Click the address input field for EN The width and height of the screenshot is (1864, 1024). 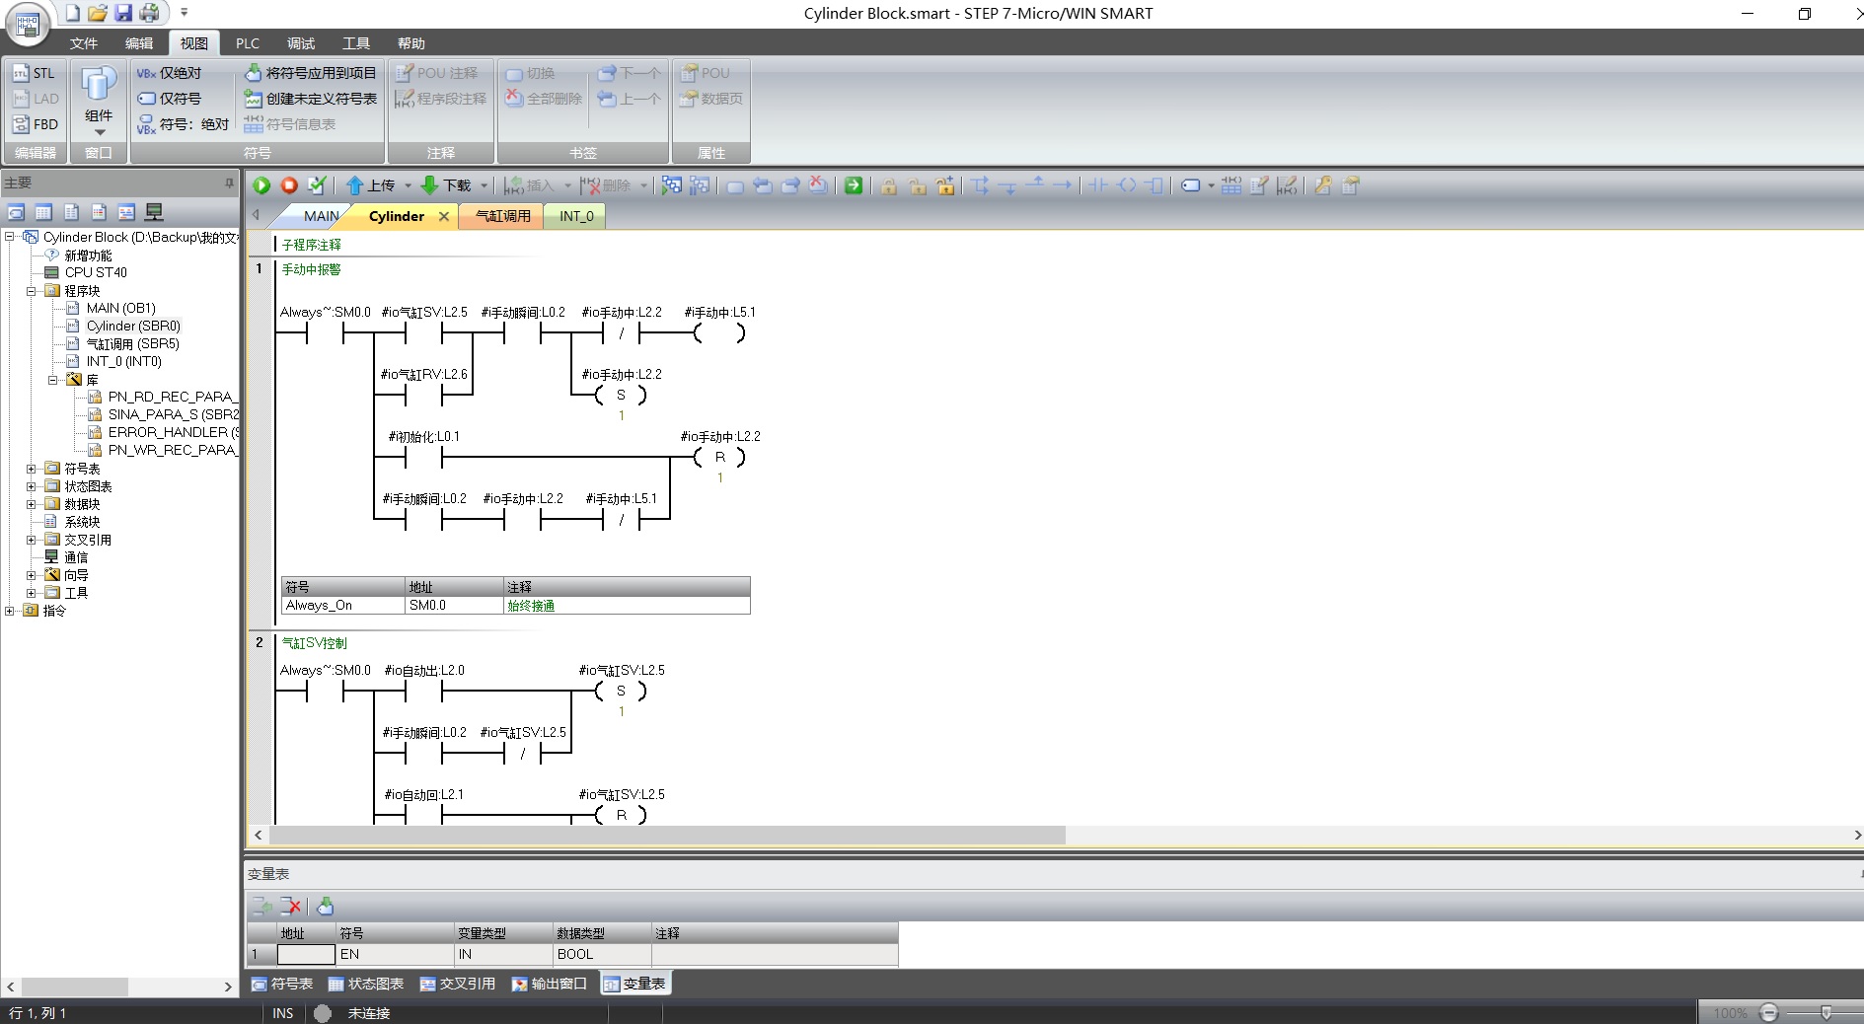click(306, 954)
